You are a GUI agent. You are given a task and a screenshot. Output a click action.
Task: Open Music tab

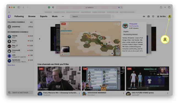[x=55, y=16]
